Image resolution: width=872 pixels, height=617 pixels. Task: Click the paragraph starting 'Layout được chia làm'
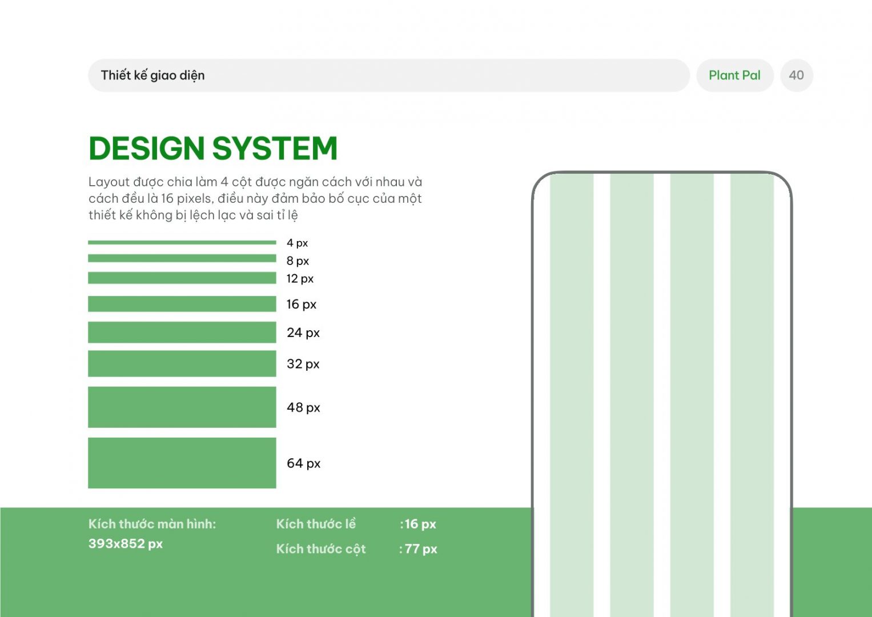coord(255,198)
